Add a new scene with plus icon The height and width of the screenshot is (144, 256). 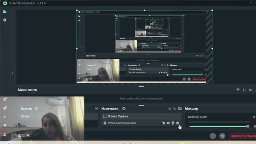click(x=36, y=108)
